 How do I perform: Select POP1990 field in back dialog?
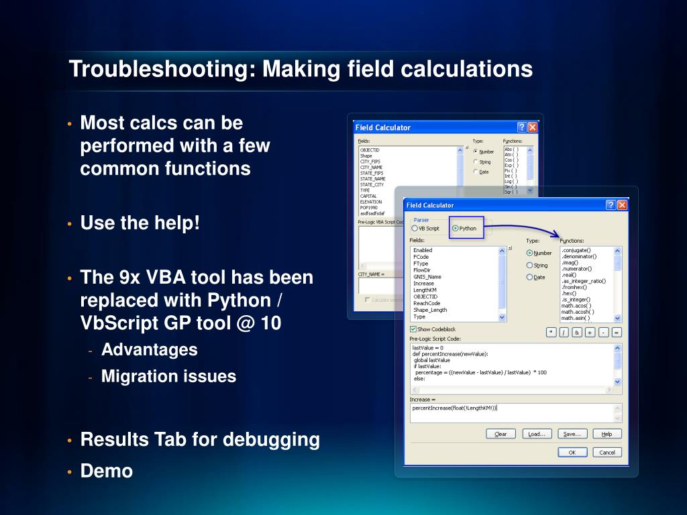click(x=369, y=208)
